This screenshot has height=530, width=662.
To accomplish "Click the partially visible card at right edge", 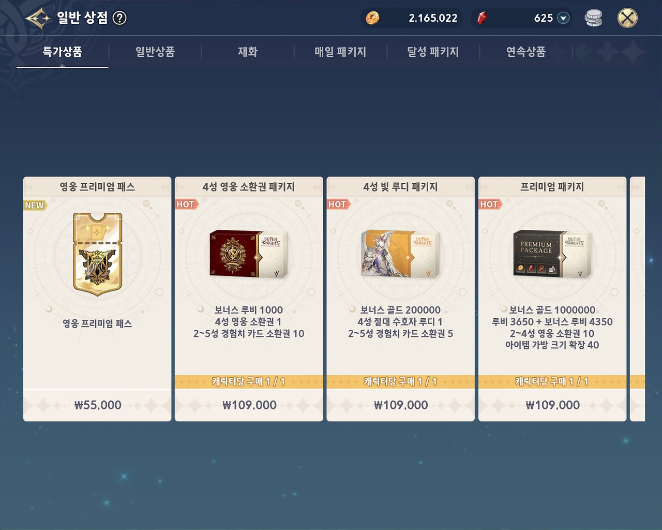I will point(638,299).
